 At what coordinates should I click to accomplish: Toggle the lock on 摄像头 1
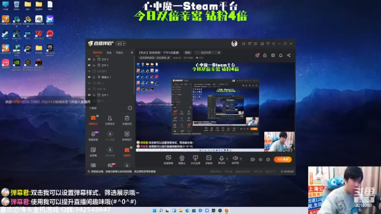click(x=94, y=77)
